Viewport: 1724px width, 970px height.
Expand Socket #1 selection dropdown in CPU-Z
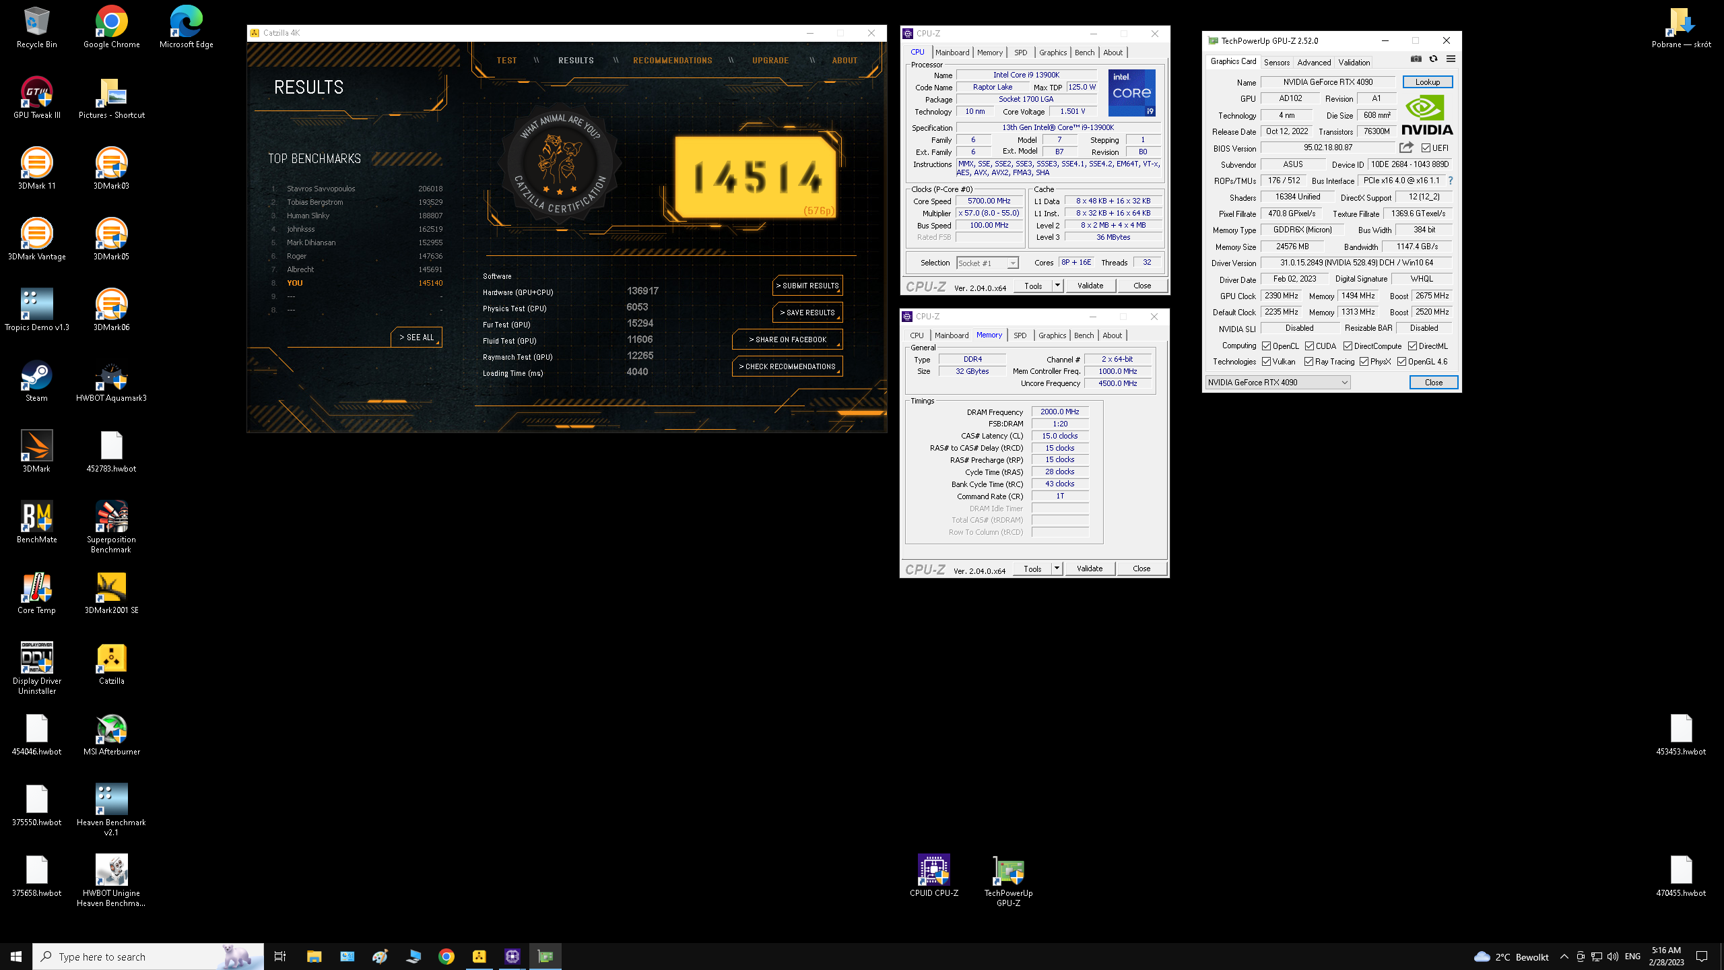point(1012,263)
